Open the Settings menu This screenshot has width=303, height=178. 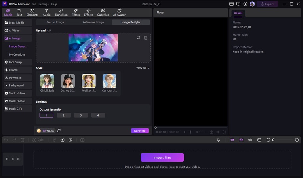click(x=44, y=4)
